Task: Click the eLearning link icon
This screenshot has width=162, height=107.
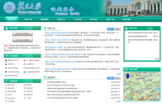Action: click(x=6, y=98)
